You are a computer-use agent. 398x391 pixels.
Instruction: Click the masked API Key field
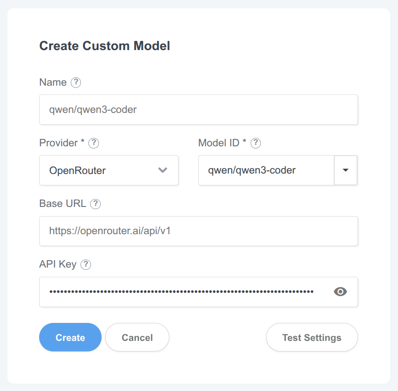click(176, 292)
